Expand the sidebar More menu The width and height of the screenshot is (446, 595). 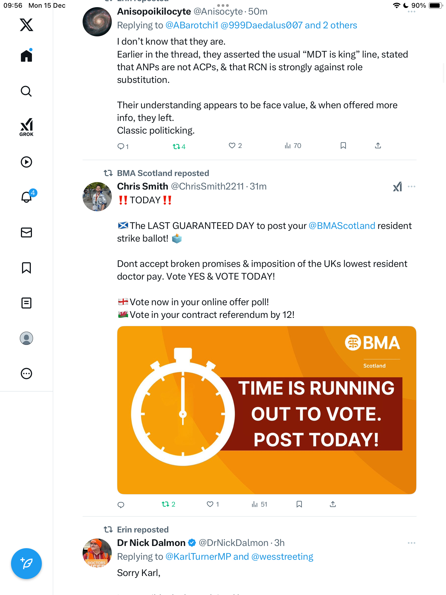click(26, 374)
